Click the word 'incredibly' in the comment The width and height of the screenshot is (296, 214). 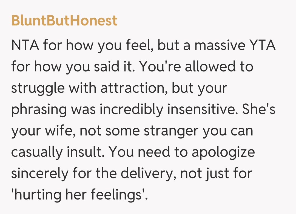coord(132,109)
